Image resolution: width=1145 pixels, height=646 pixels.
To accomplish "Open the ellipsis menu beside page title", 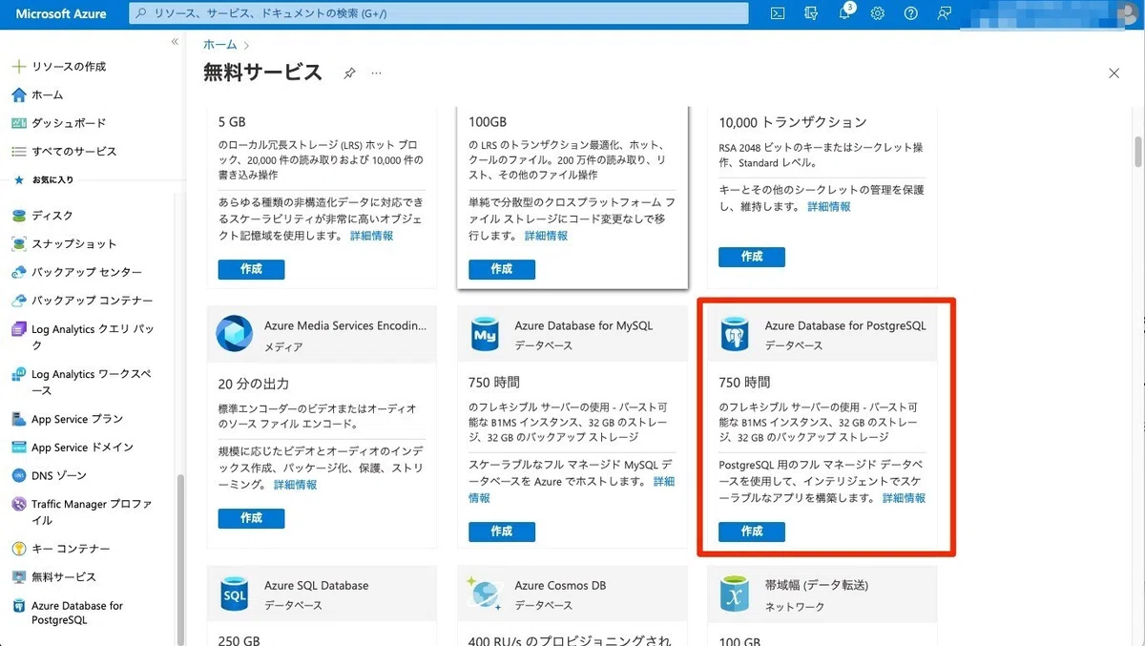I will (376, 73).
